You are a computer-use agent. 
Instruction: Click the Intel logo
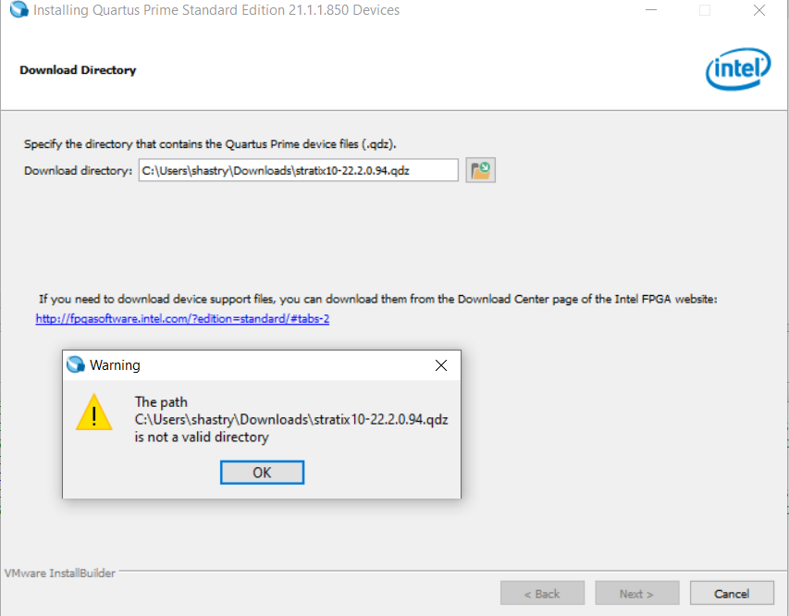click(x=738, y=69)
